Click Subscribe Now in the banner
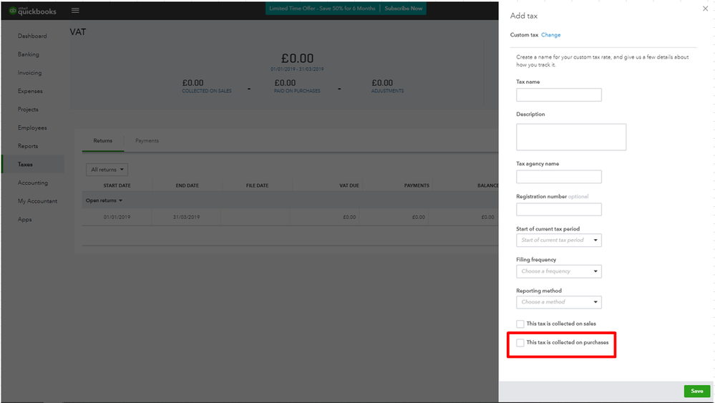Screen dimensions: 715x403 (403, 9)
